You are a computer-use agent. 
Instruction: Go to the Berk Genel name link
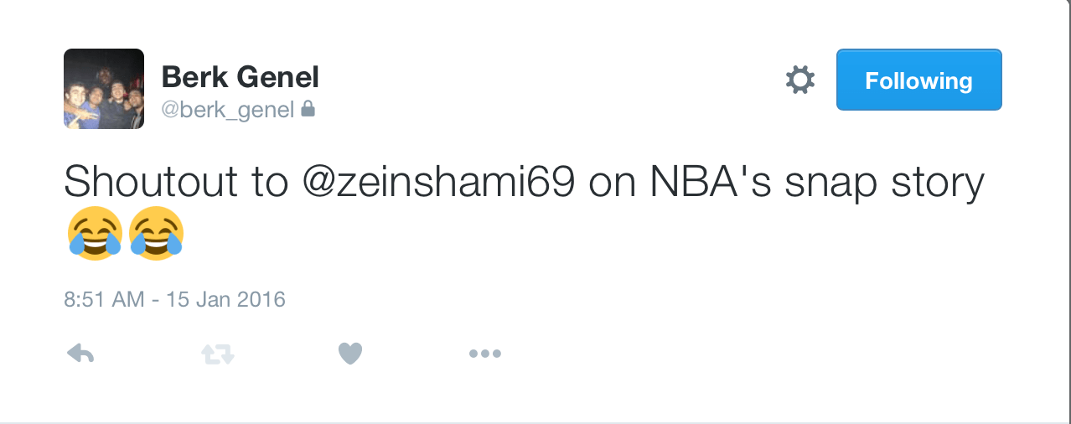point(240,77)
